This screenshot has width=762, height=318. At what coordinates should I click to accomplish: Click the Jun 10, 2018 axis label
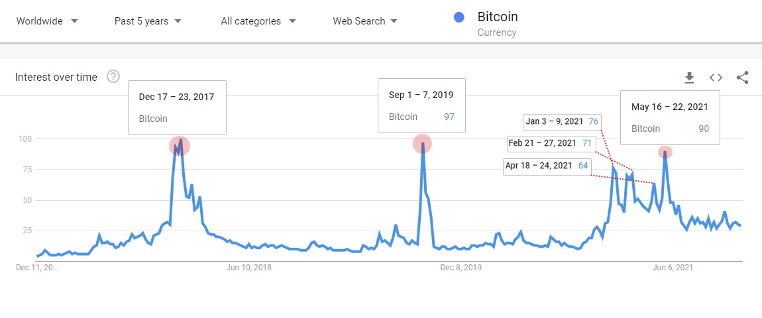(249, 268)
